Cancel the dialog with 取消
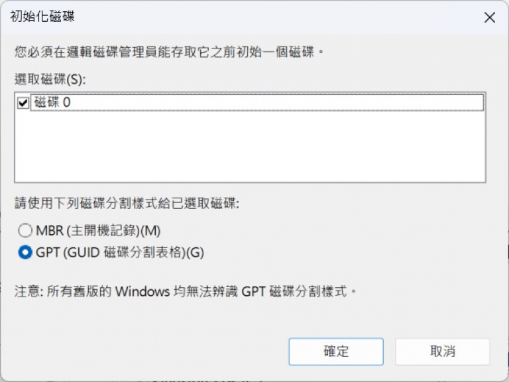Image resolution: width=509 pixels, height=382 pixels. (443, 351)
